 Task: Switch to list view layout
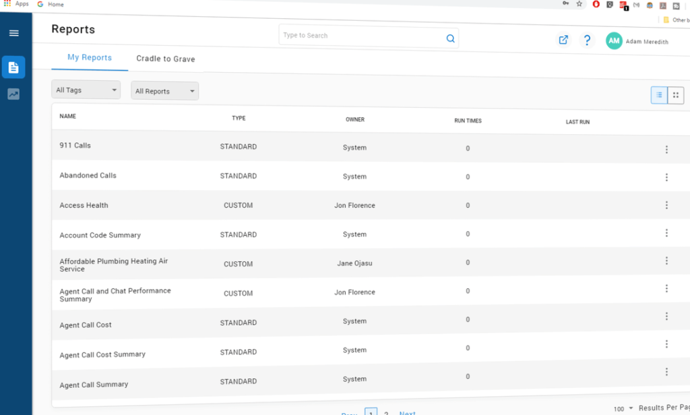point(658,95)
